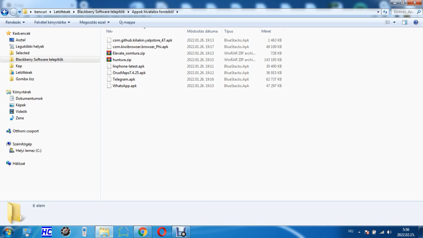Viewport: 423px width, 238px height.
Task: Open Asztal in the navigation pane
Action: pyautogui.click(x=20, y=40)
